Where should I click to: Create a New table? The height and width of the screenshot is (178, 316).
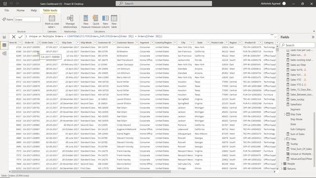tap(114, 22)
